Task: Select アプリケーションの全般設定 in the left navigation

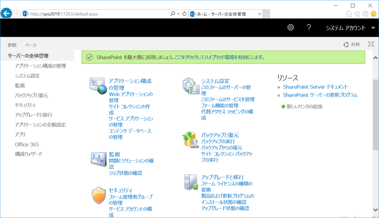Action: click(x=40, y=125)
